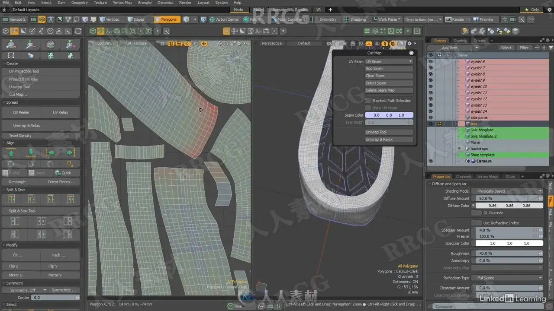
Task: Click the Diffuse Color swatch
Action: (x=509, y=206)
